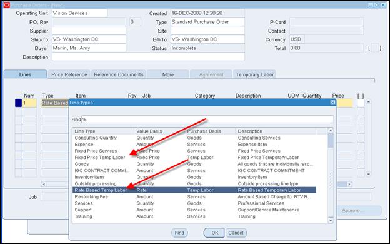Click the lines horizontal scroll left arrow
Screen dimensions: 390x244
tap(44, 184)
